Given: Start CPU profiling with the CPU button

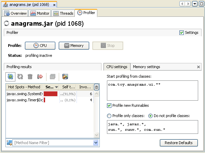Looking at the screenshot, I should [x=40, y=46].
